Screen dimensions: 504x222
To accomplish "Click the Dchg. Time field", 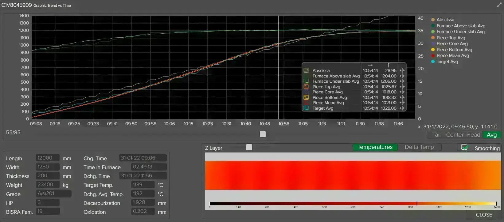I will pyautogui.click(x=143, y=176).
